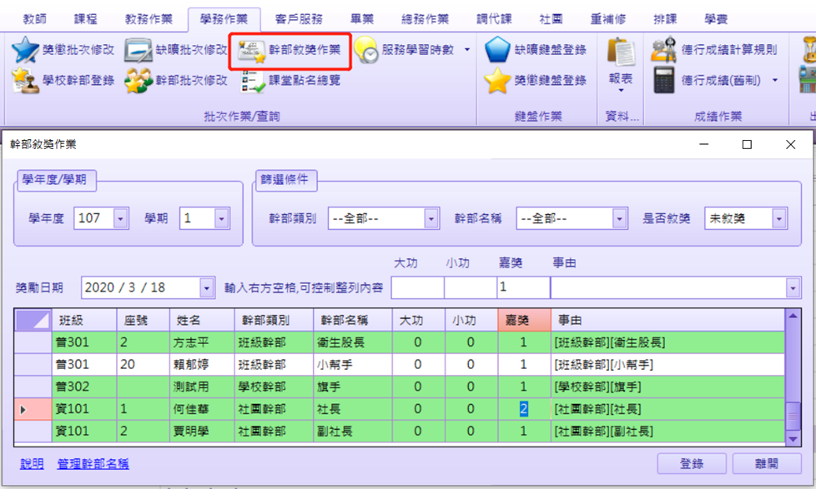The height and width of the screenshot is (489, 816).
Task: Switch to 教師 tab
Action: pyautogui.click(x=34, y=19)
